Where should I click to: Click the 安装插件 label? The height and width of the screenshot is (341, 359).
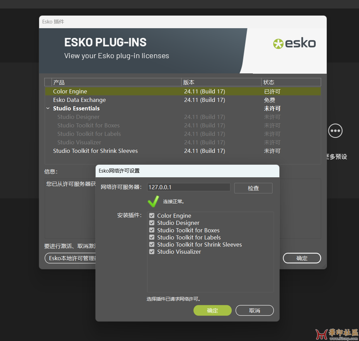(x=129, y=215)
